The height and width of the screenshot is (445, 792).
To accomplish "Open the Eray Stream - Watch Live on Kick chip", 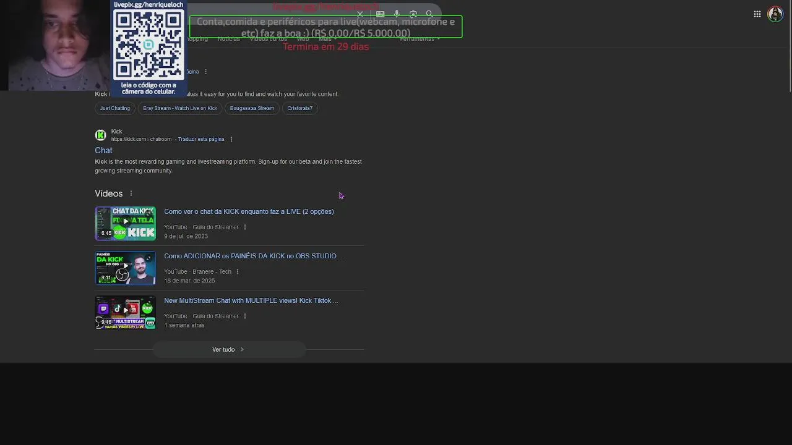I will click(x=180, y=108).
